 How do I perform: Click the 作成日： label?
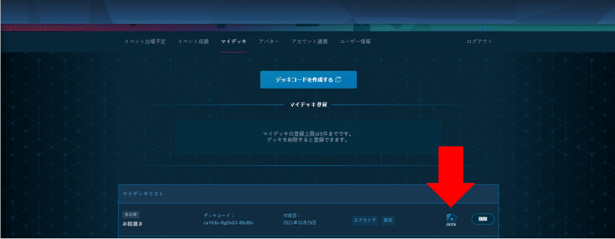(x=291, y=215)
